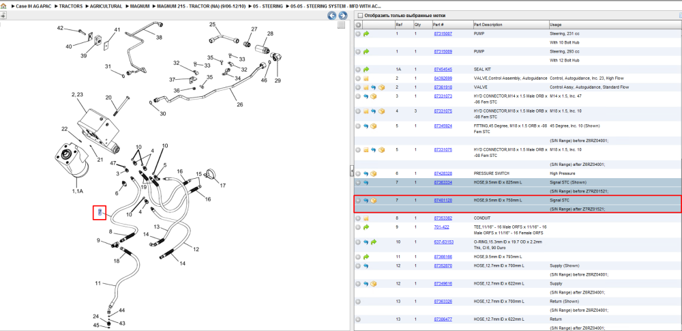Click '05 - STEERING' breadcrumb
The height and width of the screenshot is (331, 682).
tap(267, 7)
